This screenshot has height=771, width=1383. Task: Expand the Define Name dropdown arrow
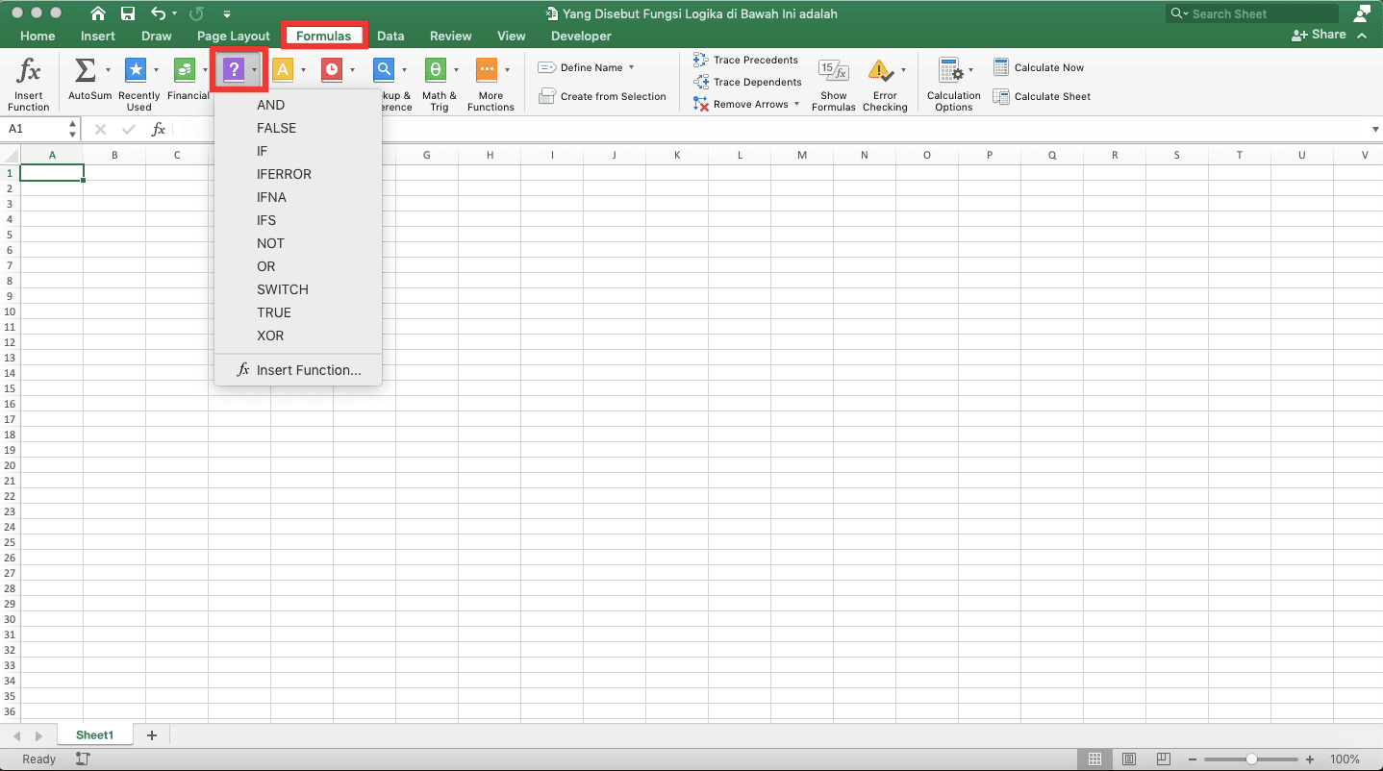pyautogui.click(x=631, y=67)
